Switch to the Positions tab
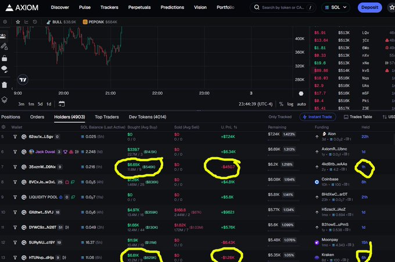The image size is (395, 262). pos(10,117)
